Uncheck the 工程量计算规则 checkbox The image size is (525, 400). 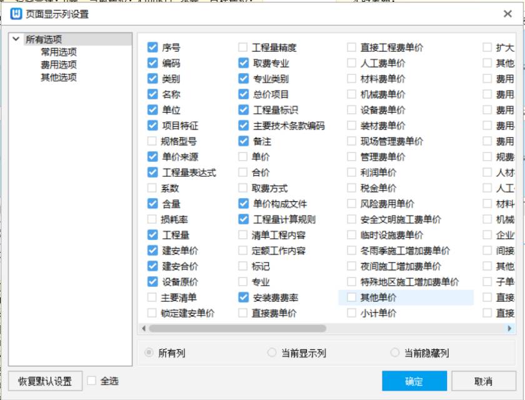[x=243, y=219]
